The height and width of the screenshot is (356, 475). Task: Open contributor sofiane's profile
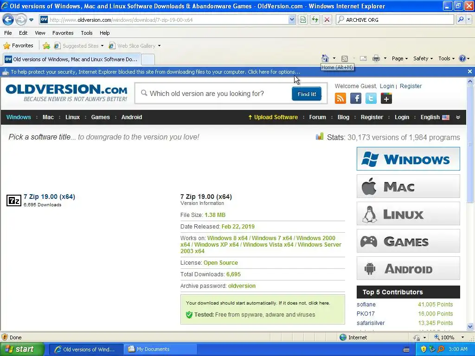click(x=366, y=305)
